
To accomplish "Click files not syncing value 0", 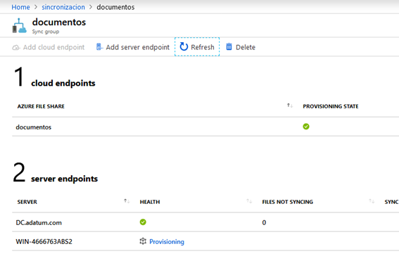I will tap(264, 222).
